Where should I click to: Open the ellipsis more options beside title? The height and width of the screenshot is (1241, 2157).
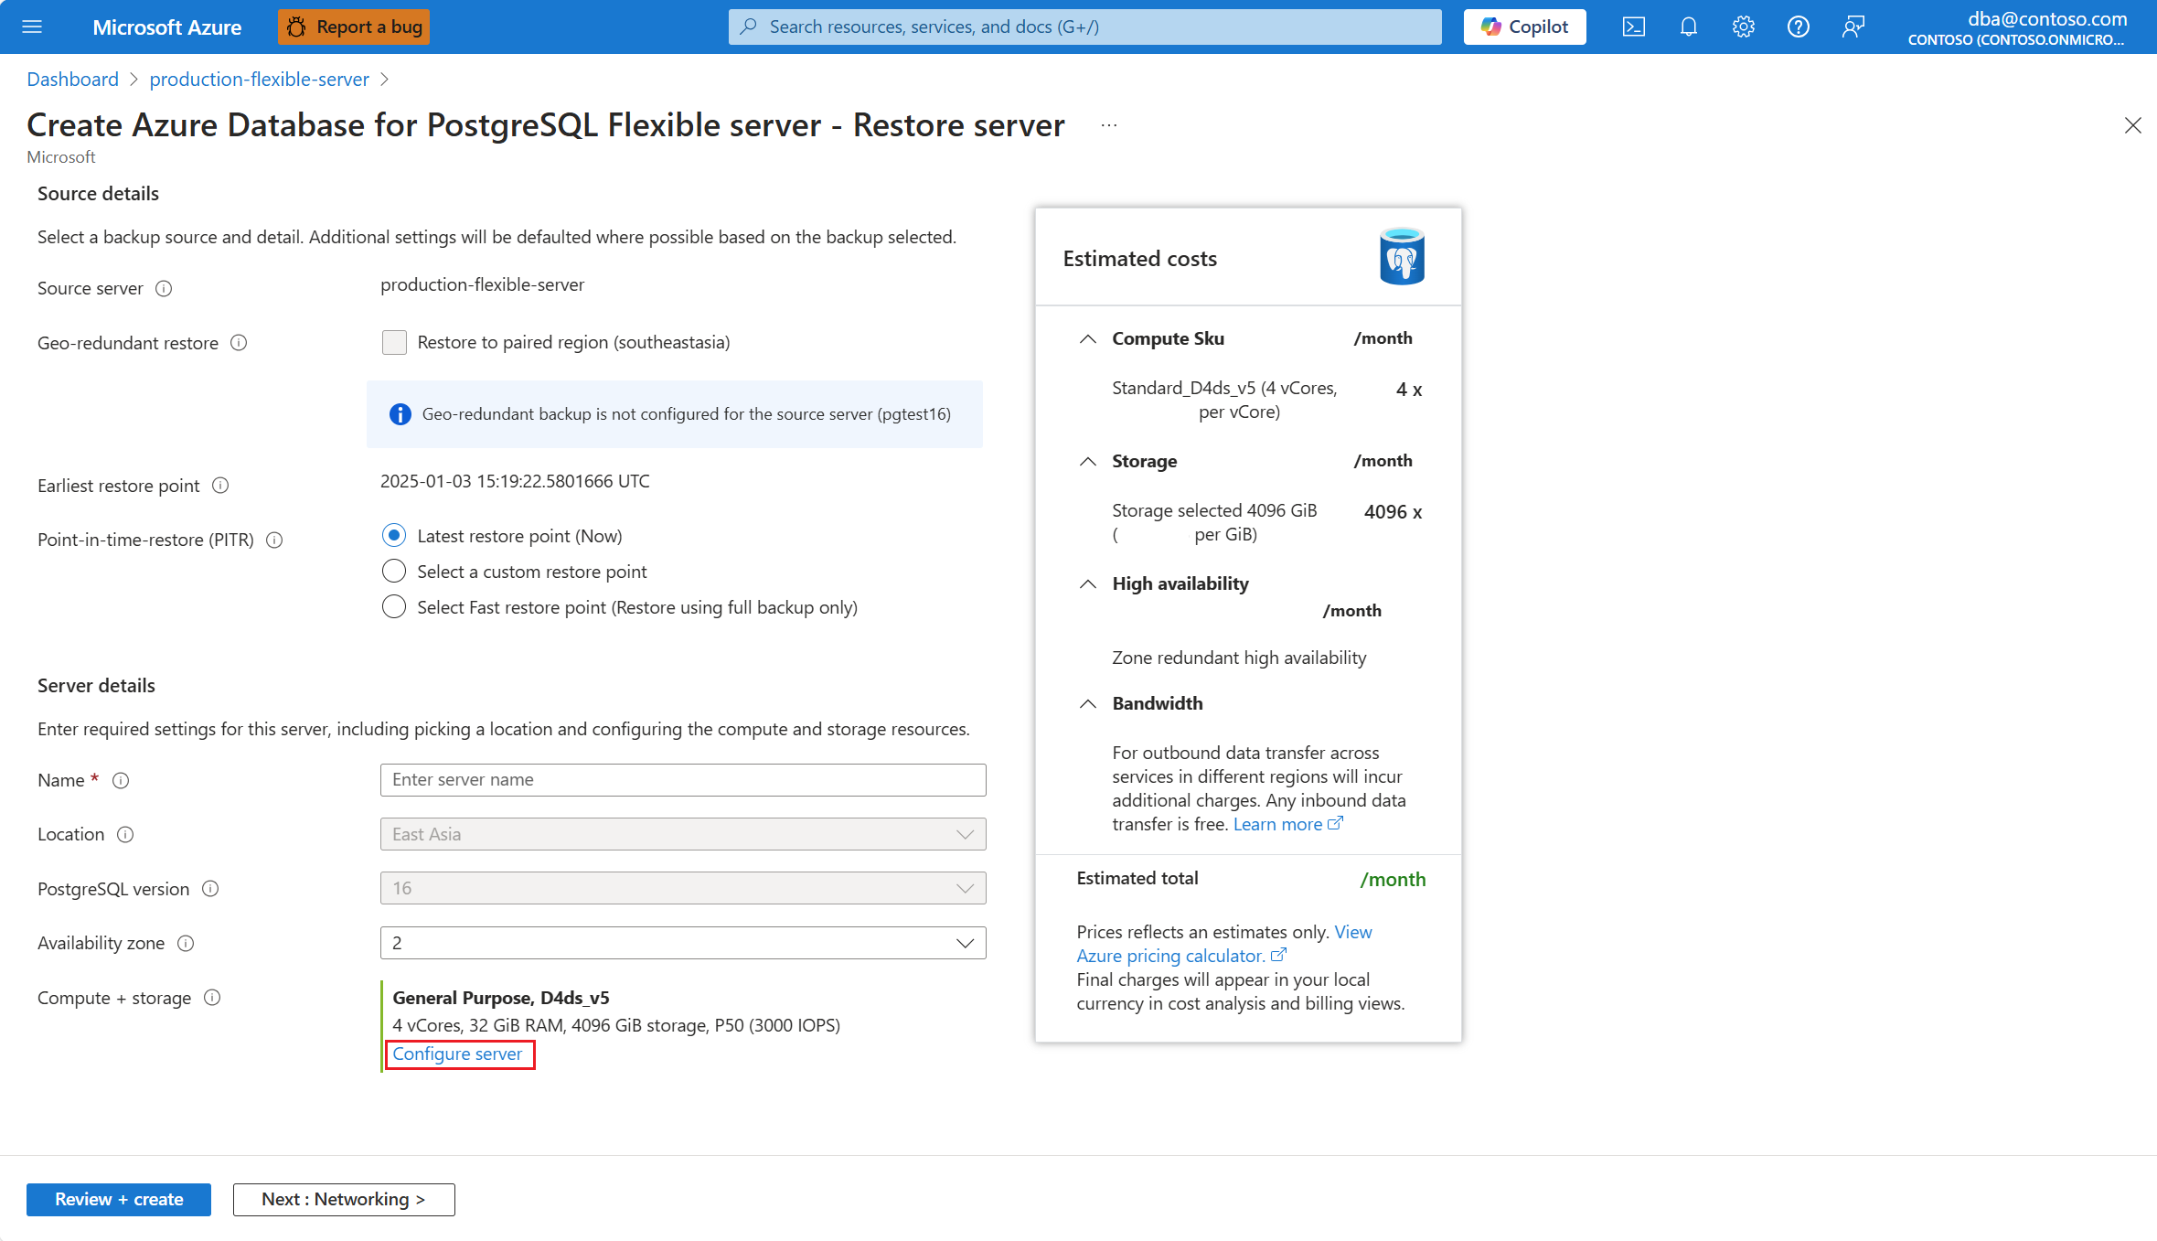point(1109,124)
